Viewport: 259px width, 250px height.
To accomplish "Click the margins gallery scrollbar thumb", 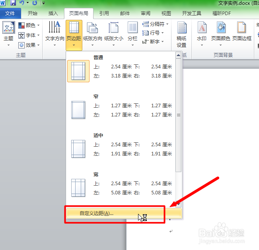I will [x=178, y=115].
